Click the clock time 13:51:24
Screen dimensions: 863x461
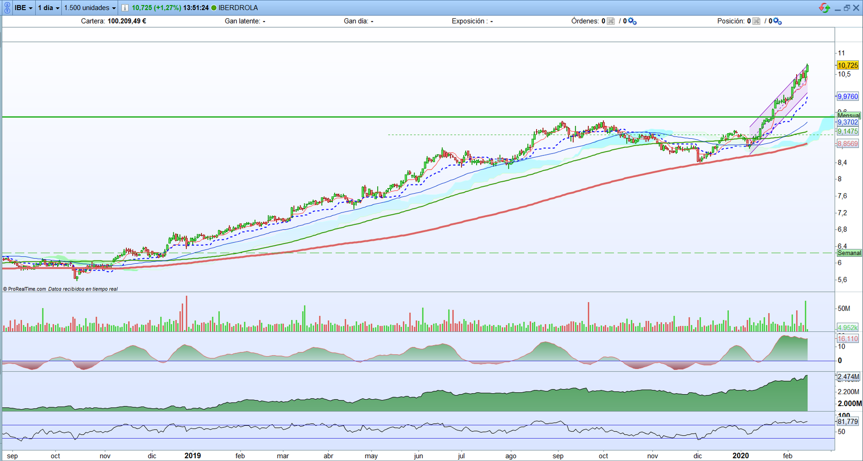pos(196,8)
